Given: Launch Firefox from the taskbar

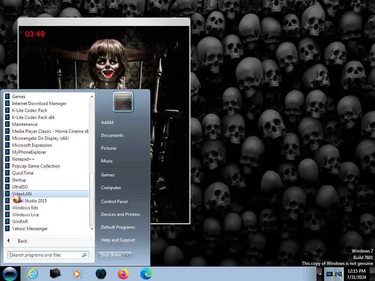Looking at the screenshot, I should 123,274.
